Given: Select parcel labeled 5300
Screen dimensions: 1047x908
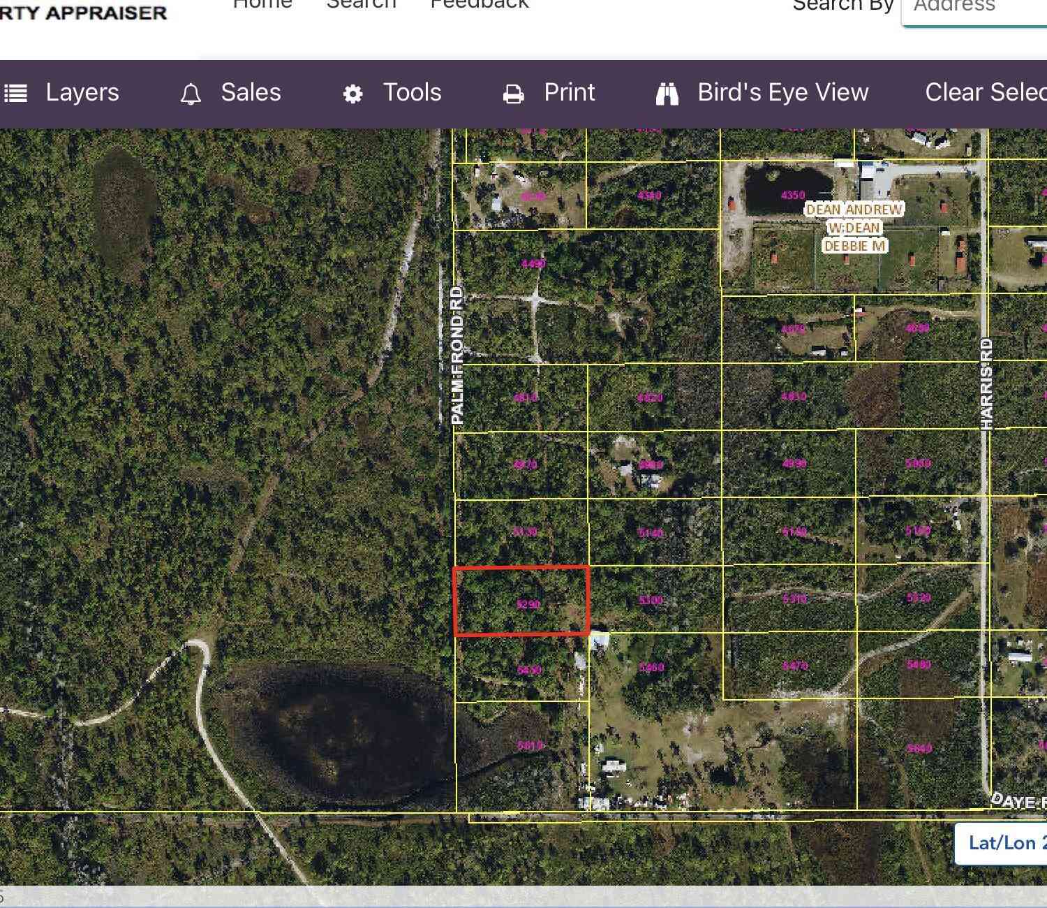Looking at the screenshot, I should (x=651, y=600).
